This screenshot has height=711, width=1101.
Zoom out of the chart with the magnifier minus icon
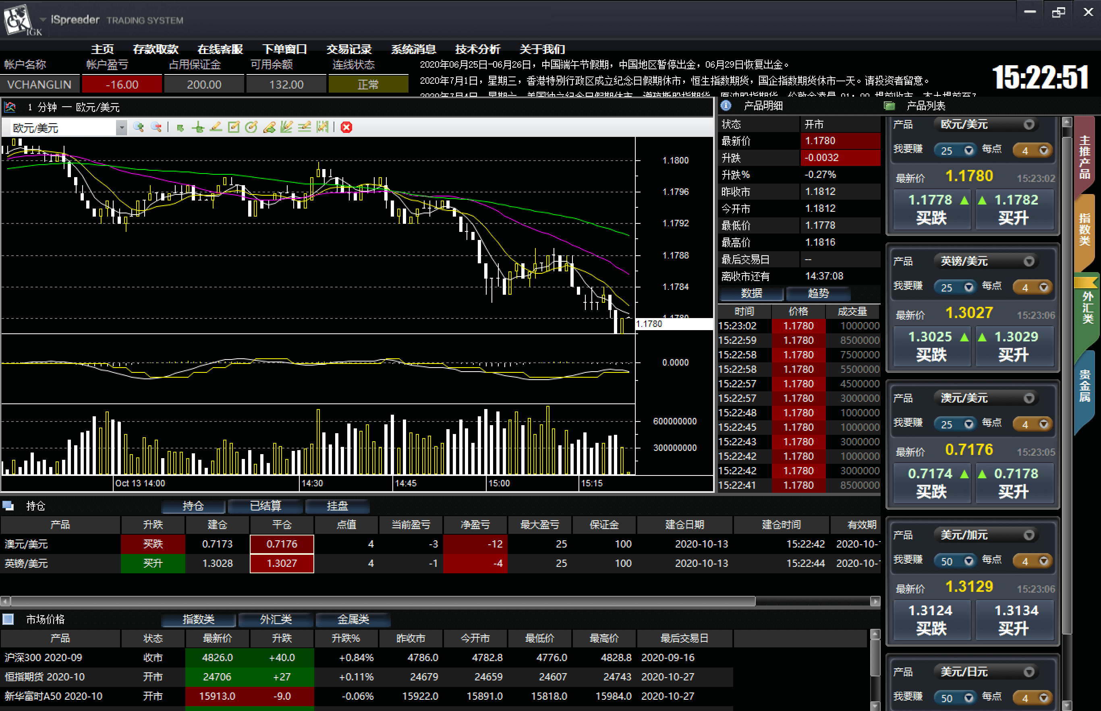point(156,127)
